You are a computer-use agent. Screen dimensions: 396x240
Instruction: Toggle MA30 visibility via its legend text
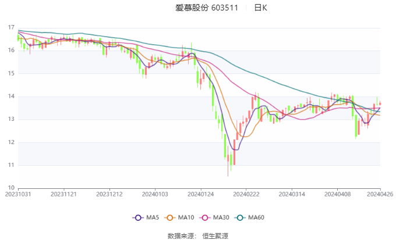pos(221,217)
